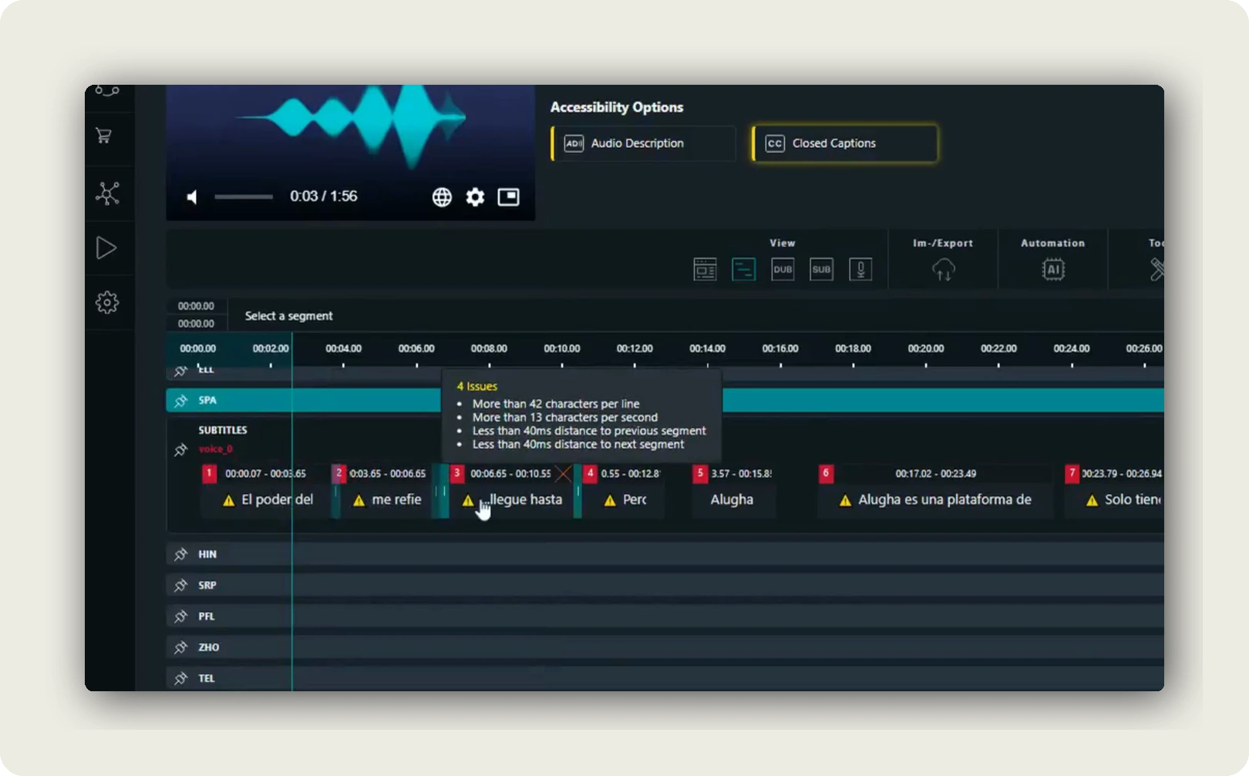Switch to the document layout view
1249x776 pixels.
tap(704, 269)
